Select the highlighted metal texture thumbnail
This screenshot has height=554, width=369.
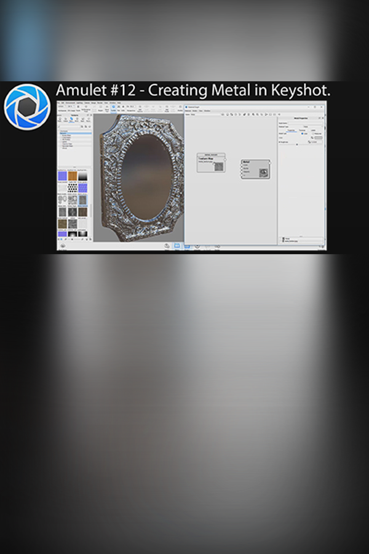pyautogui.click(x=82, y=200)
